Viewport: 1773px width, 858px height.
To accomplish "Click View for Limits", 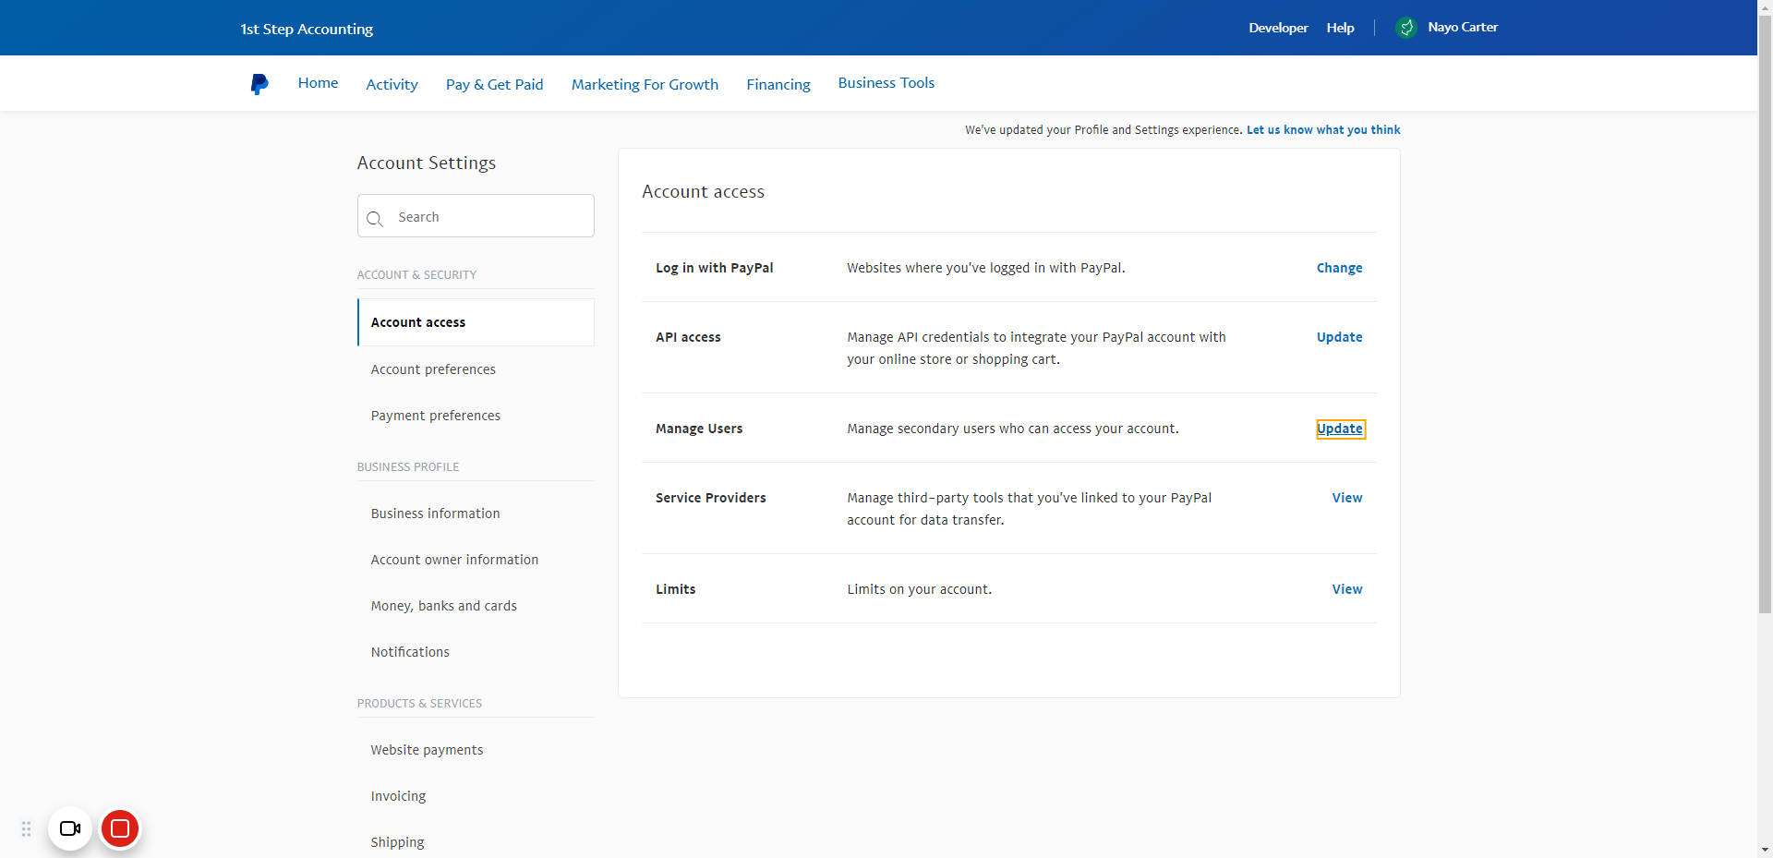I will click(1347, 589).
